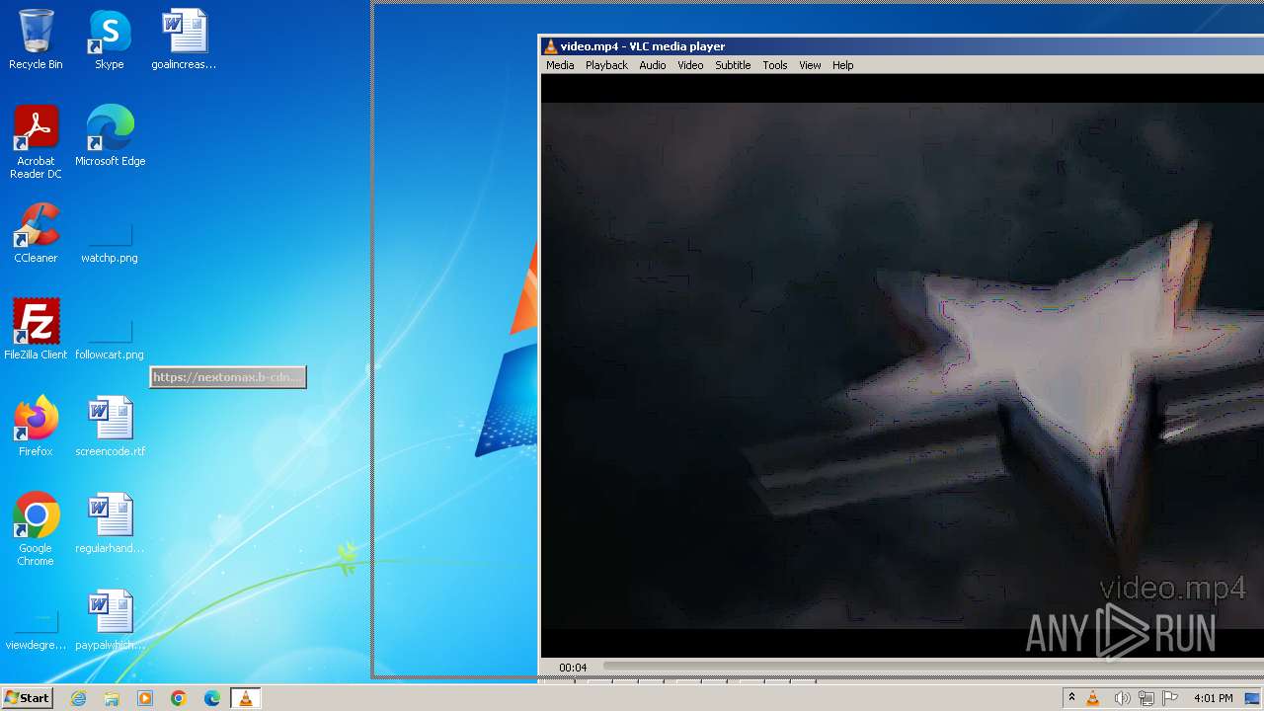Open the goalincreas... Word document
Viewport: 1264px width, 711px height.
[184, 39]
